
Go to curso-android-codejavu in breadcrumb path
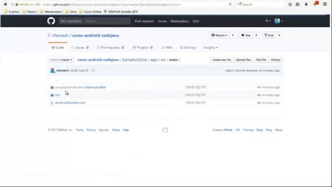click(x=98, y=60)
